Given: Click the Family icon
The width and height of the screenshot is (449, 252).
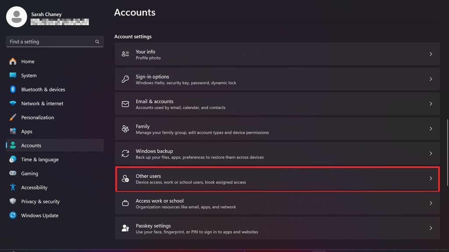Looking at the screenshot, I should 125,129.
